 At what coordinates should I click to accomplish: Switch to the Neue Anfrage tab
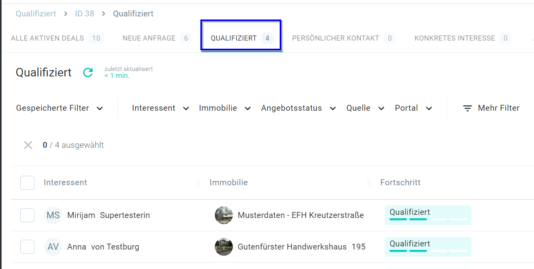[156, 38]
